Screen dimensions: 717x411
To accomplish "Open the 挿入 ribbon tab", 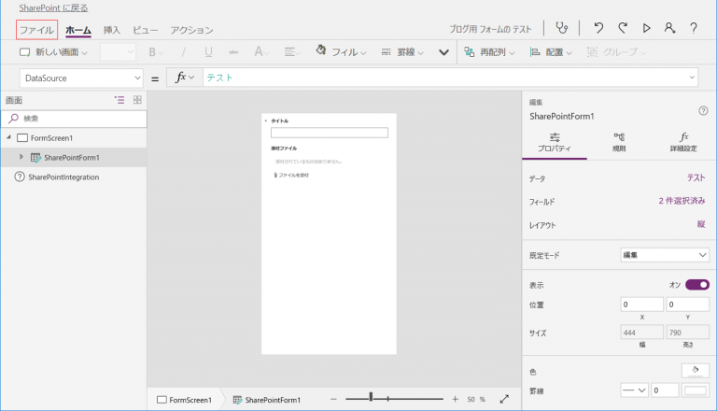I will [112, 30].
